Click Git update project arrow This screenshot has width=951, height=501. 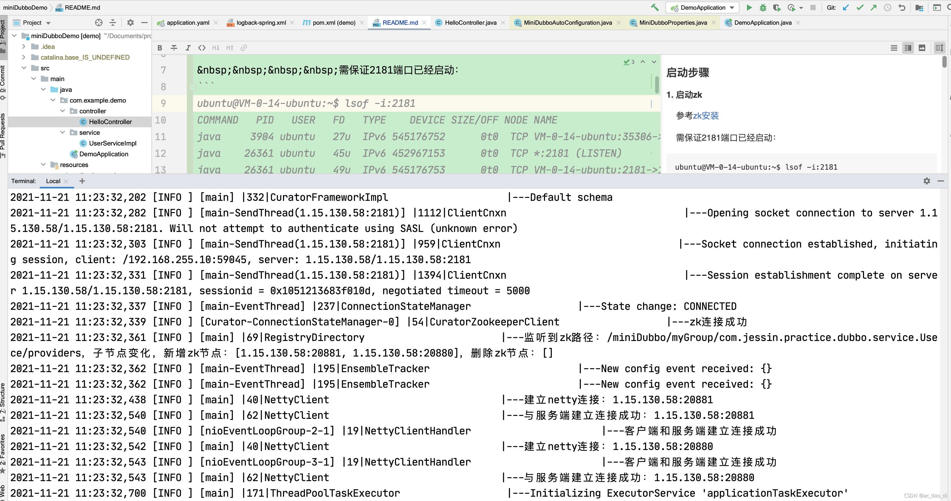click(x=846, y=8)
